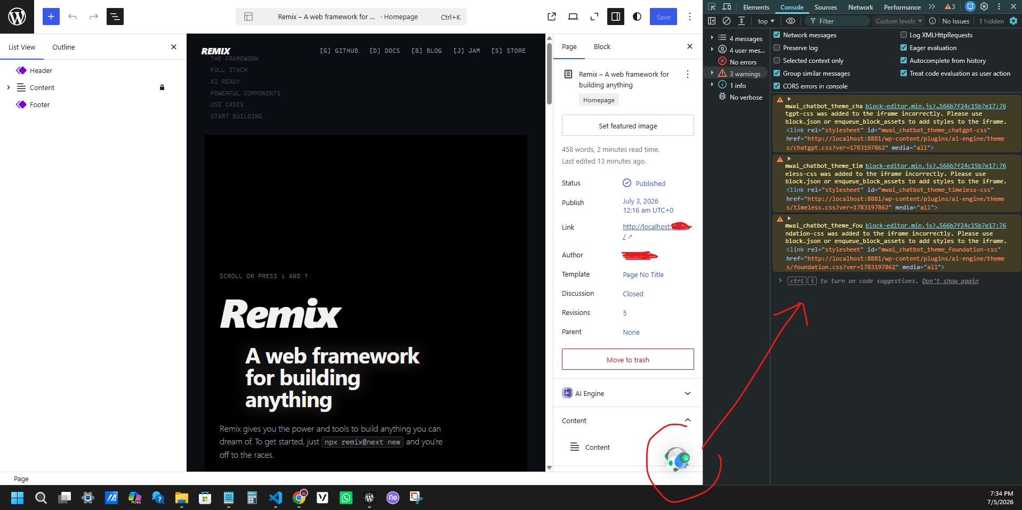Screen dimensions: 1022x510
Task: Expand the 1 info group
Action: (x=712, y=85)
